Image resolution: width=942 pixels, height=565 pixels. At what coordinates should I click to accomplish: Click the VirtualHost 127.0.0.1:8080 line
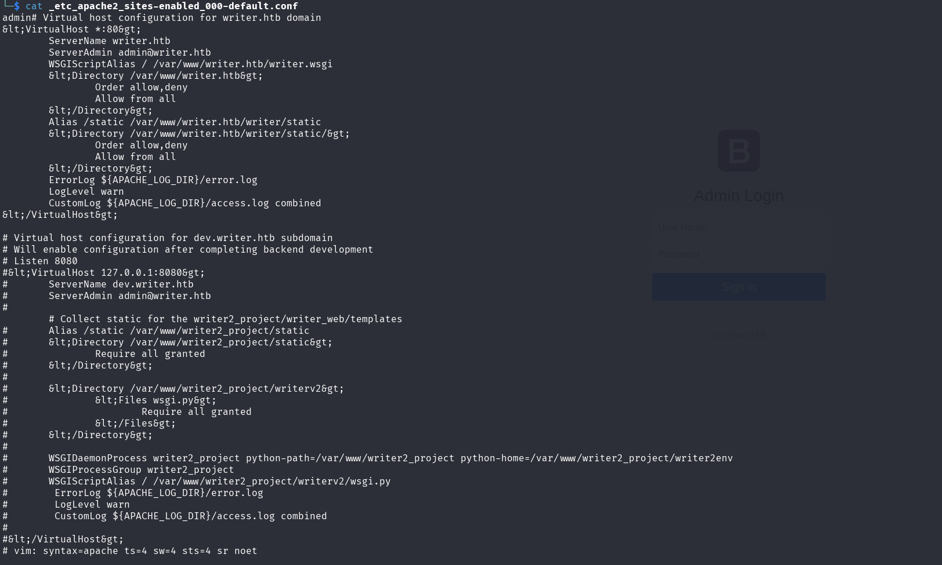click(103, 272)
